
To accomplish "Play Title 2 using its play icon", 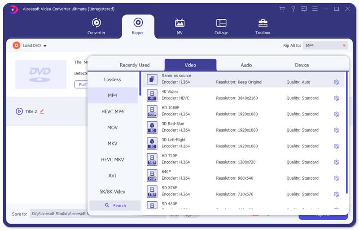I will coord(19,111).
